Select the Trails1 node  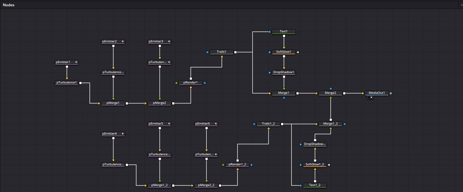tap(221, 52)
